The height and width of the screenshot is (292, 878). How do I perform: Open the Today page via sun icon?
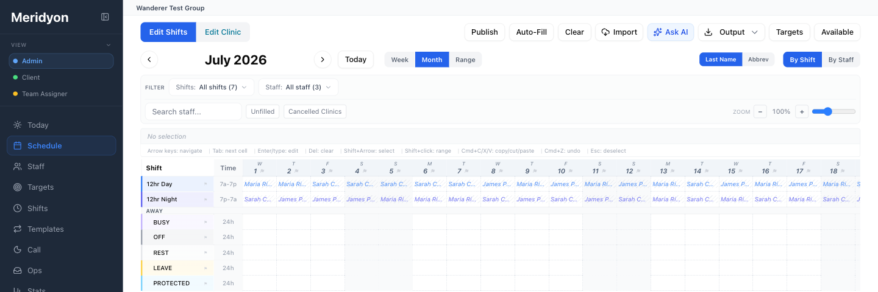(x=17, y=125)
